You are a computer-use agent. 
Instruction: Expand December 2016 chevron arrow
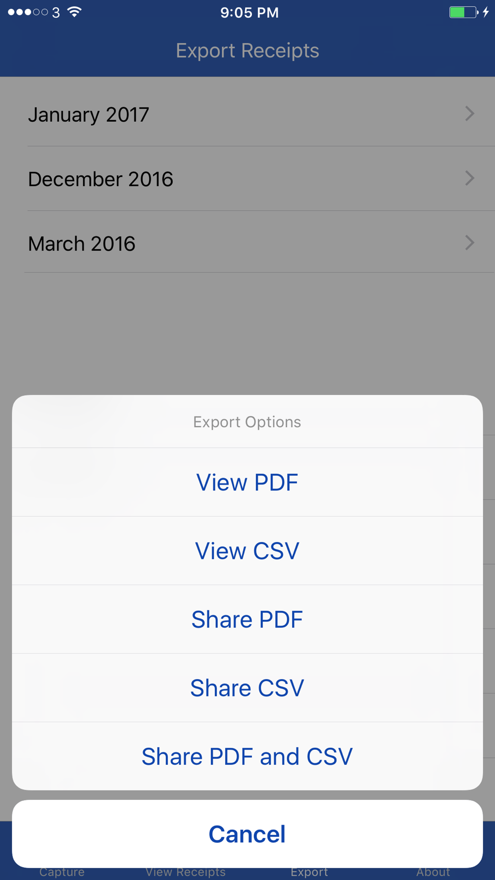click(470, 178)
